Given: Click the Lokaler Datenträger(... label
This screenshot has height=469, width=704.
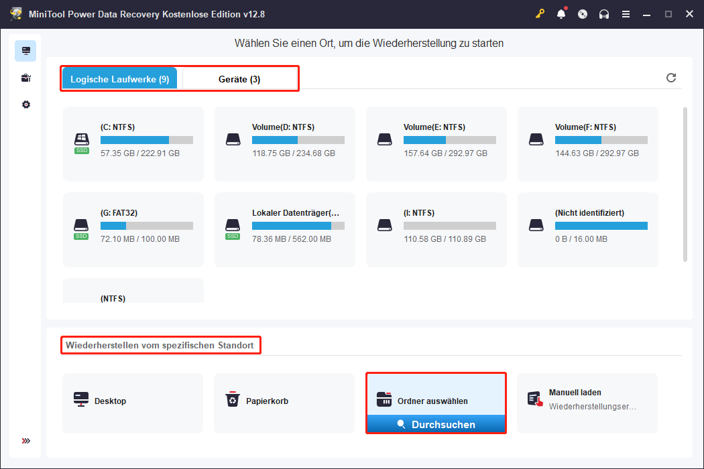Looking at the screenshot, I should (x=296, y=213).
